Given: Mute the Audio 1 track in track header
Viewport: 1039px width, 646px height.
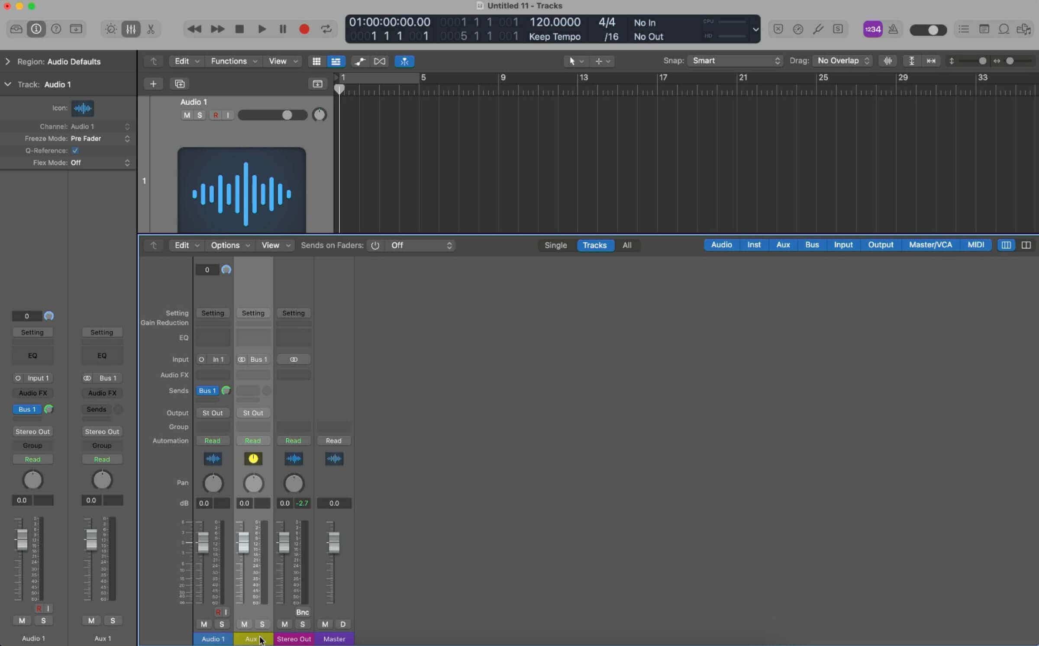Looking at the screenshot, I should (x=187, y=115).
